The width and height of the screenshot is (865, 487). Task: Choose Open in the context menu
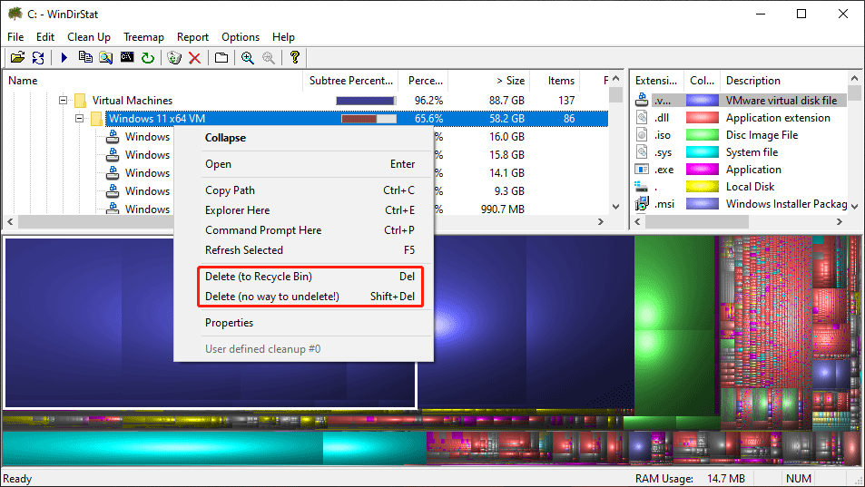click(303, 164)
